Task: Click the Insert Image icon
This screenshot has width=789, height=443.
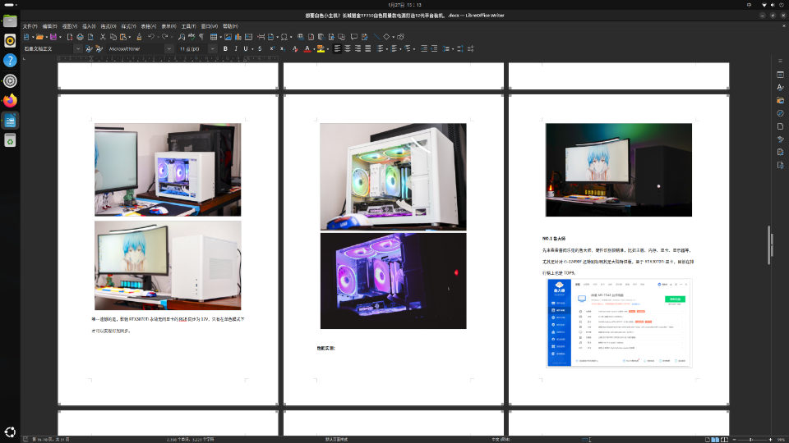Action: pyautogui.click(x=226, y=37)
